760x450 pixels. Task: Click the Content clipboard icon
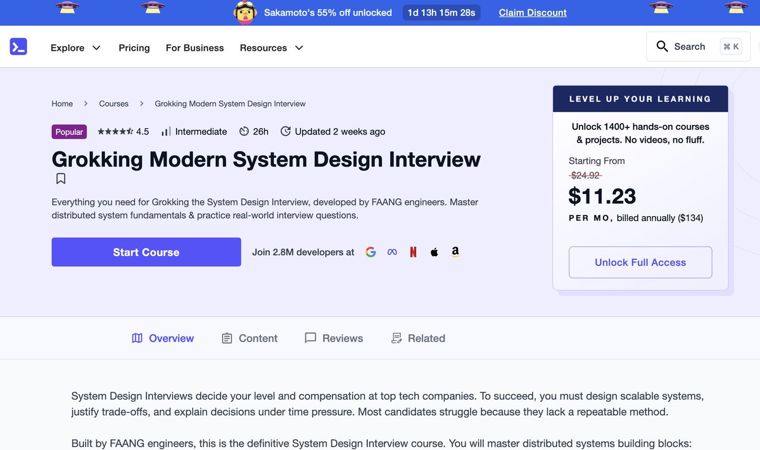click(x=227, y=338)
